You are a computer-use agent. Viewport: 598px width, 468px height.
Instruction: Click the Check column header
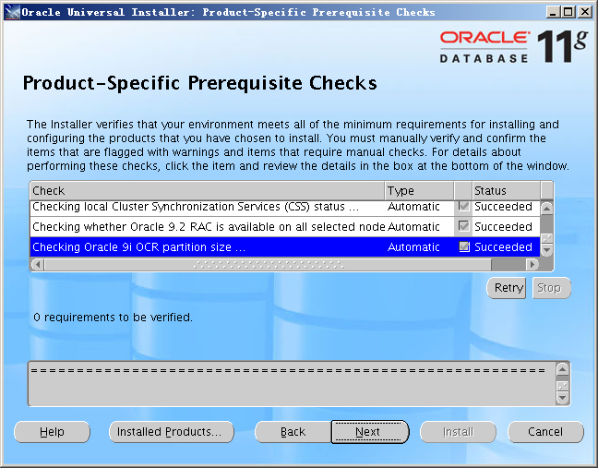[x=207, y=190]
